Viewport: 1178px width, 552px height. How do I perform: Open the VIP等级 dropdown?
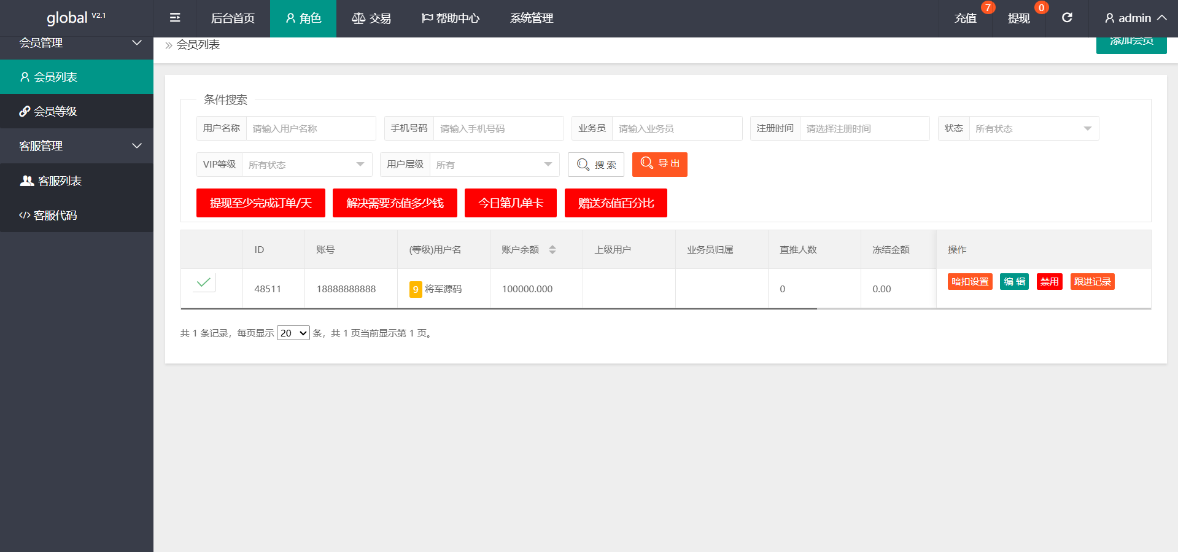click(x=306, y=165)
